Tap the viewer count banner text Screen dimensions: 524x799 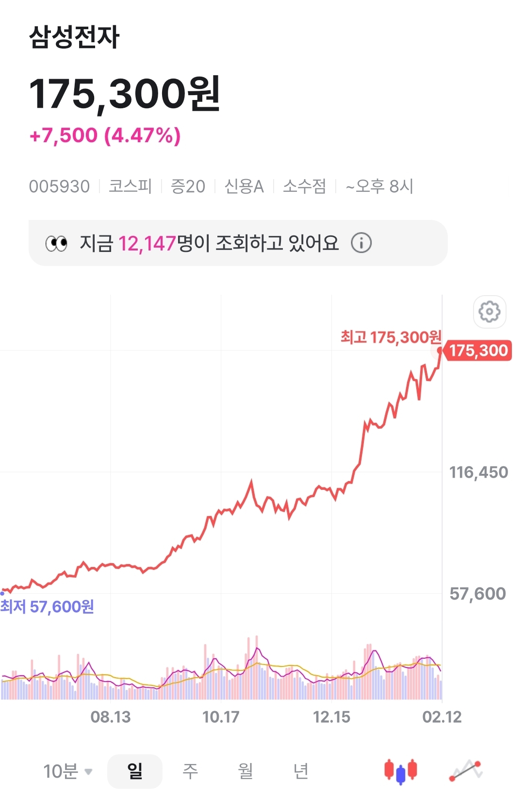(x=209, y=243)
